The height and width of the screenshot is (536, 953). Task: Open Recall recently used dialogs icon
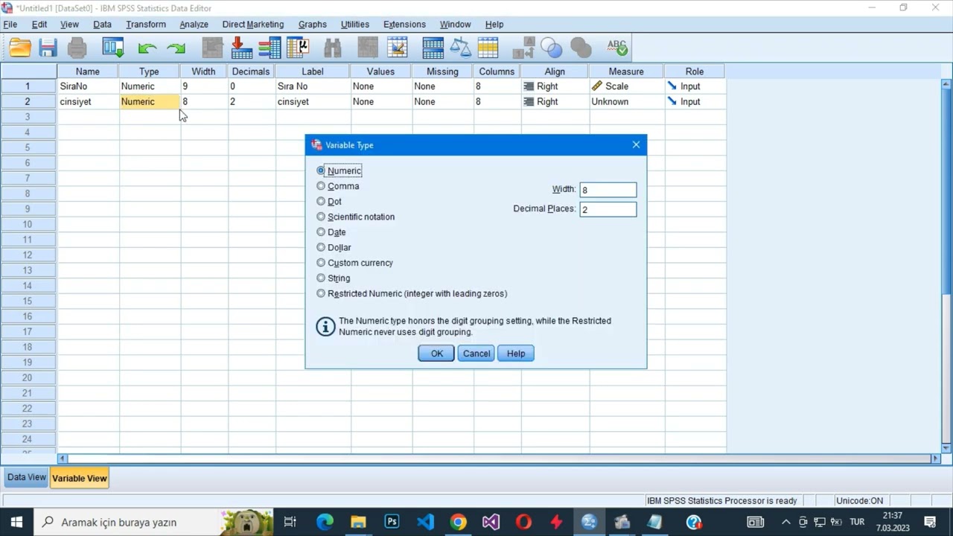click(x=113, y=48)
